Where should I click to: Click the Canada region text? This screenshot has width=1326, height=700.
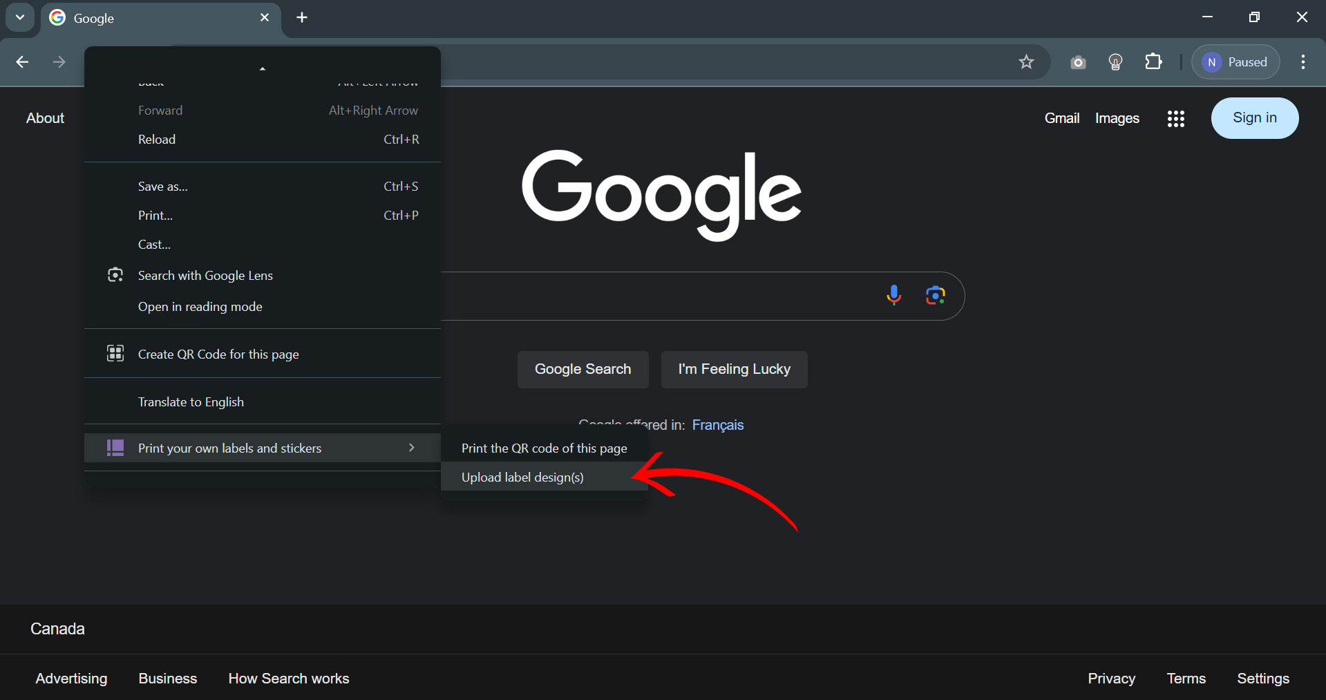pyautogui.click(x=57, y=629)
